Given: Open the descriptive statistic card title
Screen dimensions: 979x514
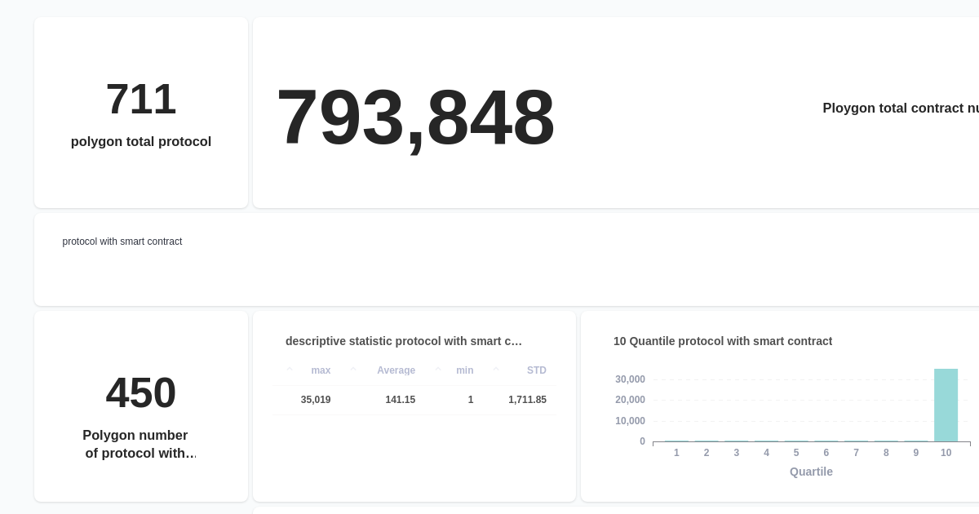Looking at the screenshot, I should [x=404, y=341].
